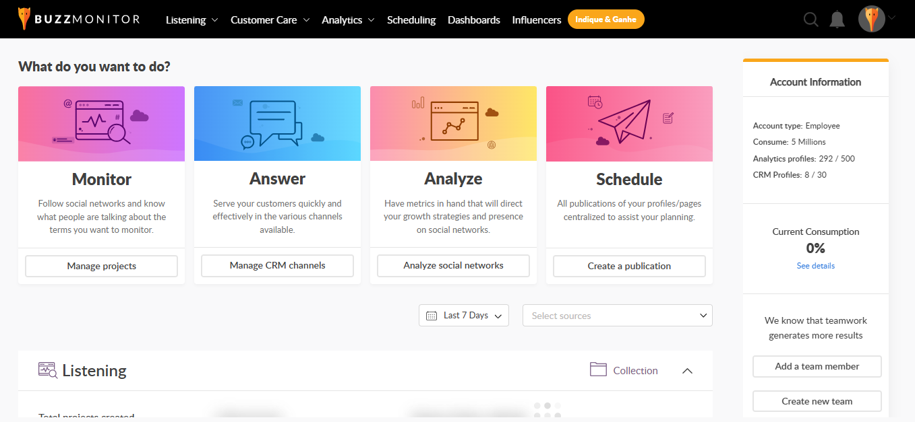Open the caret next to the profile avatar

click(x=893, y=19)
